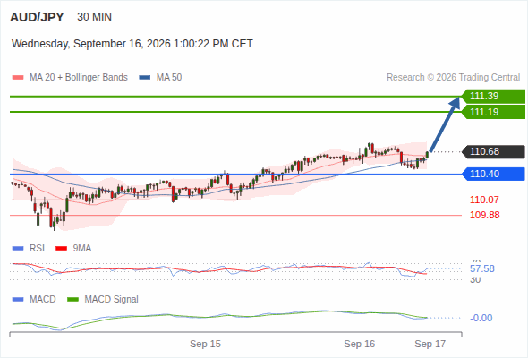This screenshot has width=528, height=358.
Task: Click the Sep 17 date axis label
Action: (x=430, y=344)
